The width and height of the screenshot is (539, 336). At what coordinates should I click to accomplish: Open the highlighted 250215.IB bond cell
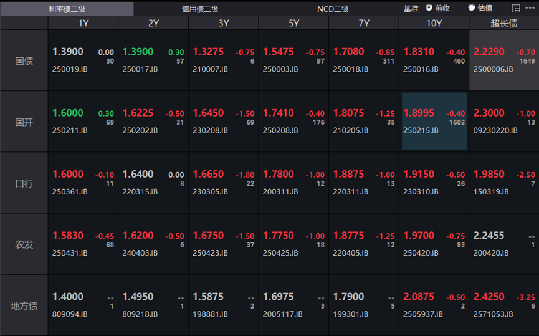[434, 122]
